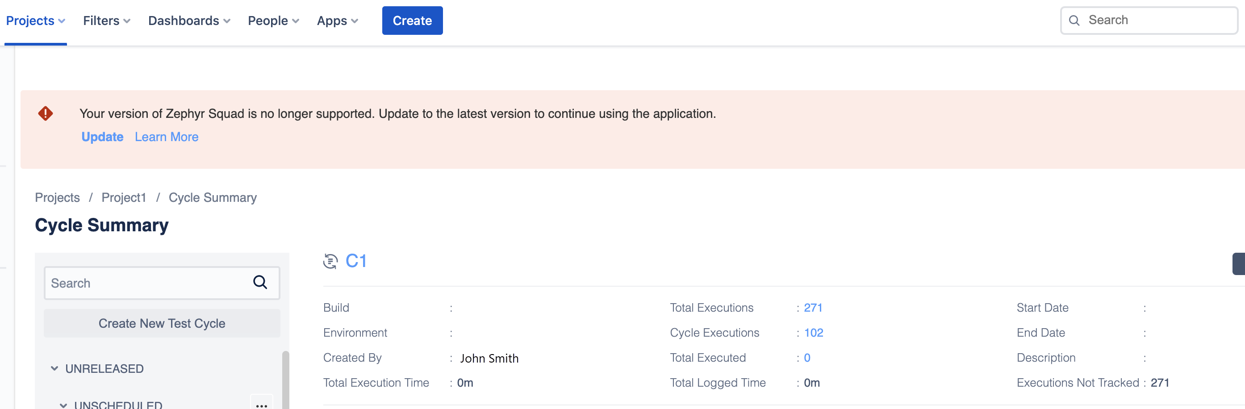Image resolution: width=1245 pixels, height=409 pixels.
Task: Click the search magnifier in top bar
Action: [1074, 20]
